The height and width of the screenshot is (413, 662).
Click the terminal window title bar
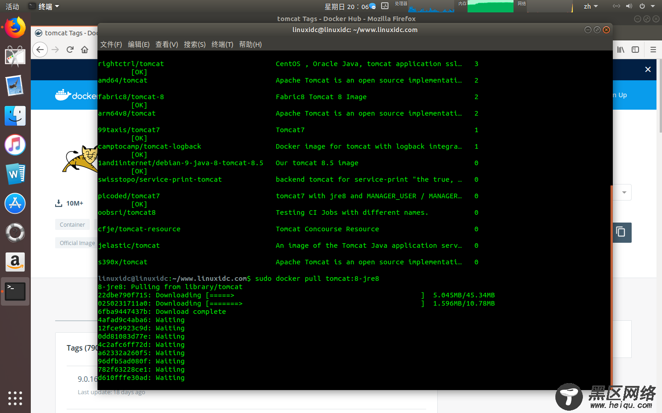(355, 30)
